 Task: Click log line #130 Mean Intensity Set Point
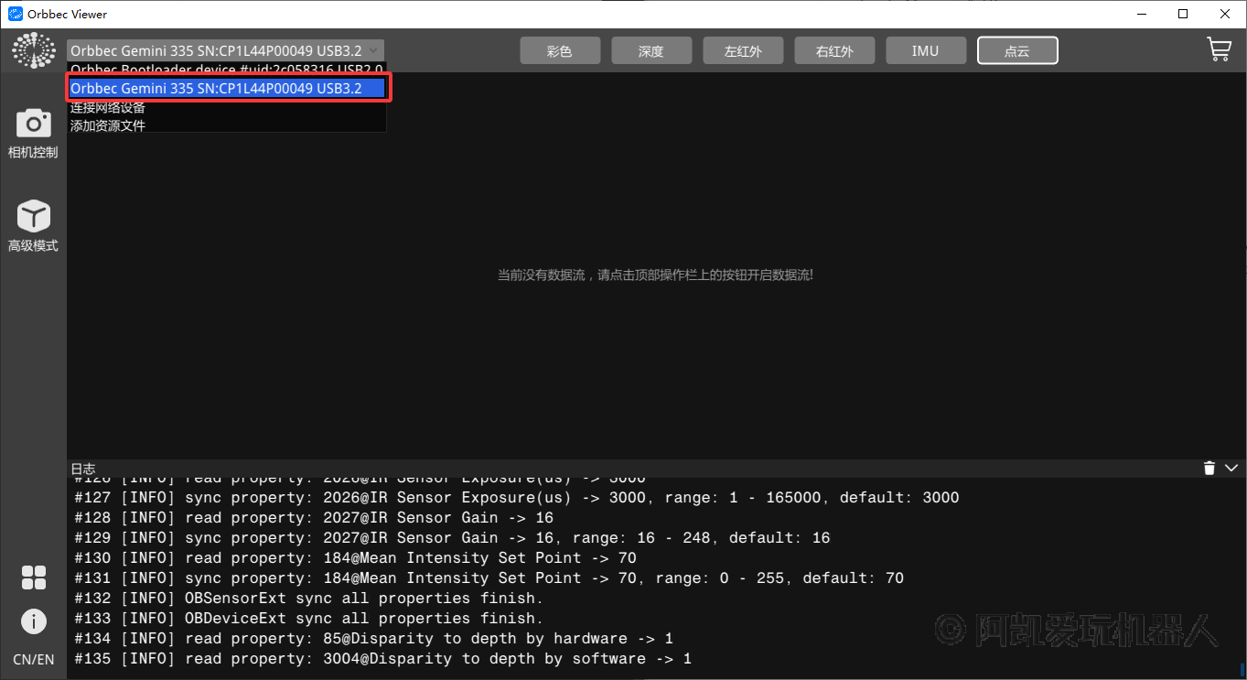(x=355, y=558)
